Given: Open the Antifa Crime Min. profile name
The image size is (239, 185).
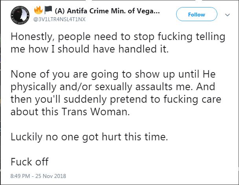Looking at the screenshot, I should coord(107,11).
